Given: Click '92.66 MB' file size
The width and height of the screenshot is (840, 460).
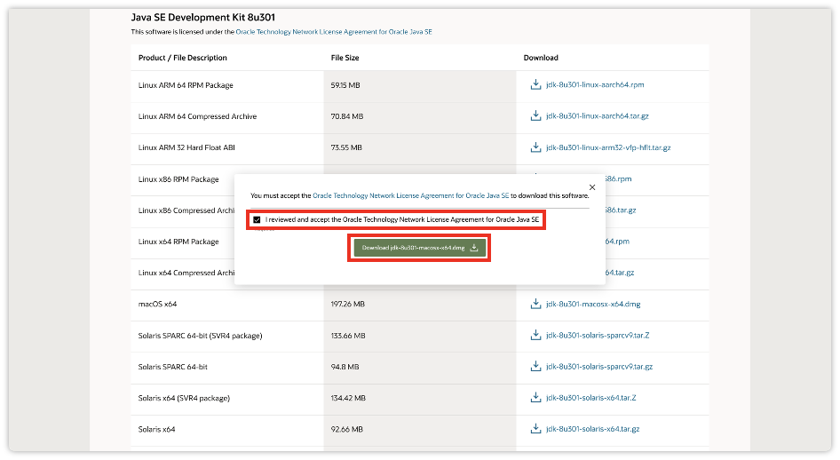Looking at the screenshot, I should click(x=347, y=429).
